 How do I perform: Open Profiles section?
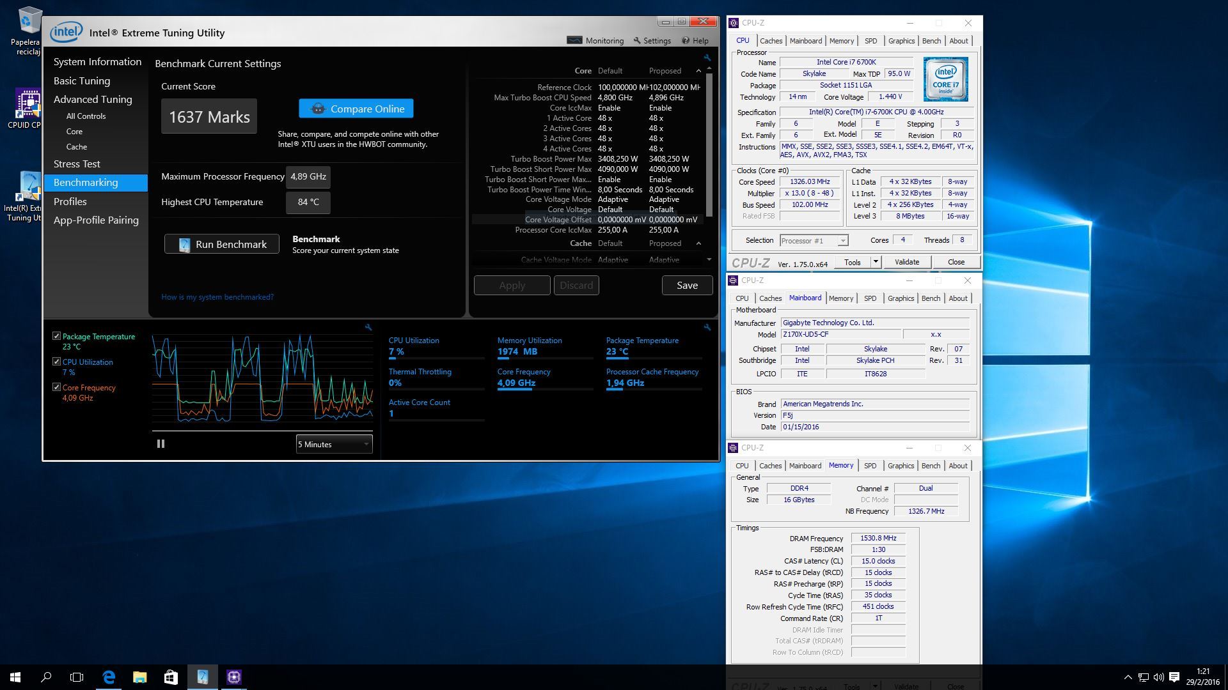click(70, 201)
